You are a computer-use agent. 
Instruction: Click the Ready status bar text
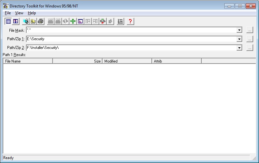pyautogui.click(x=8, y=158)
